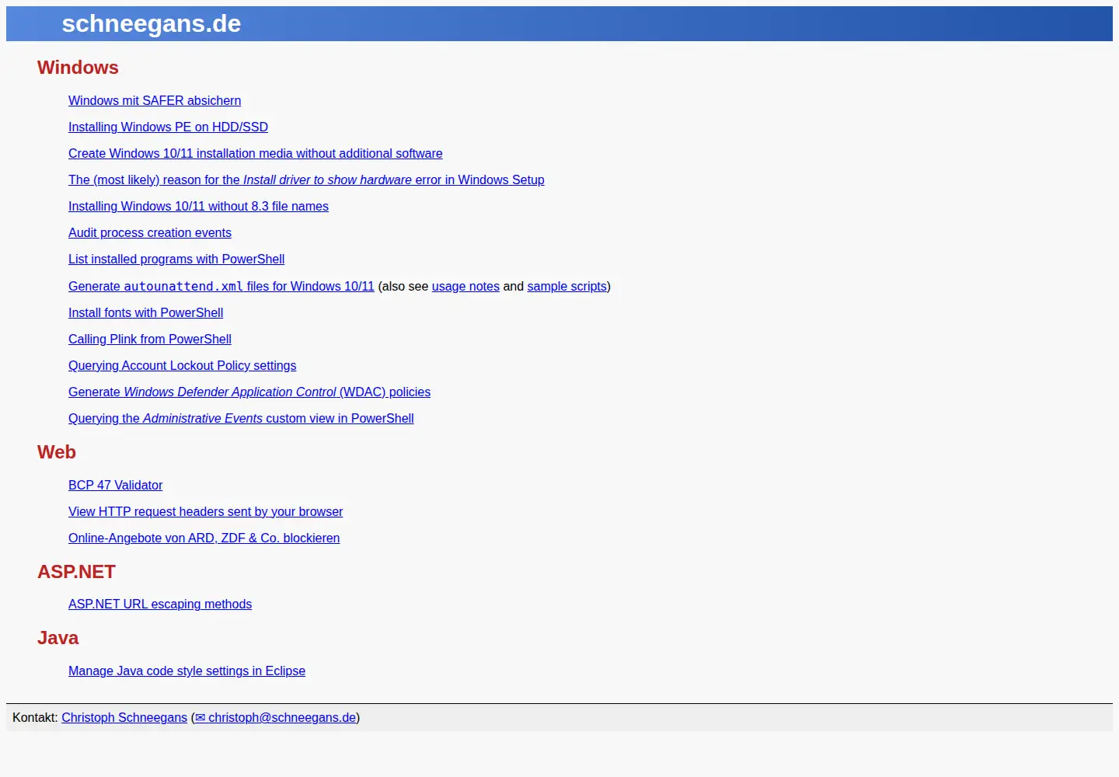1119x777 pixels.
Task: Click the 'Windows' section heading
Action: pos(78,68)
